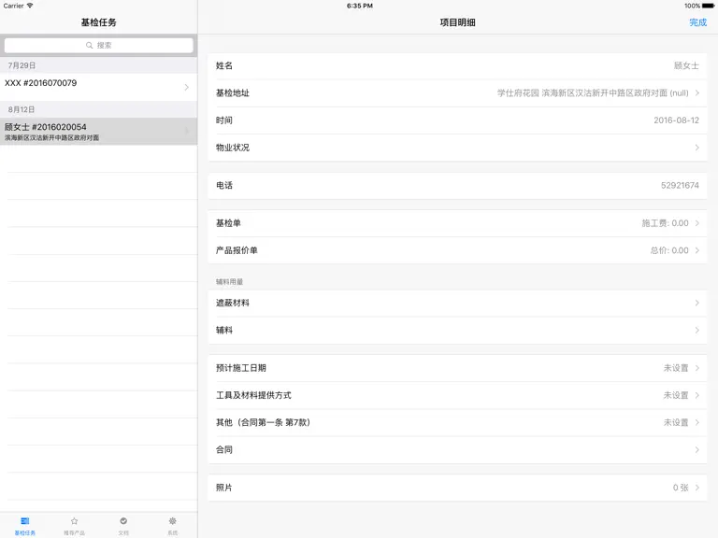Image resolution: width=718 pixels, height=538 pixels.
Task: Click the 6:35 PM clock
Action: [359, 6]
